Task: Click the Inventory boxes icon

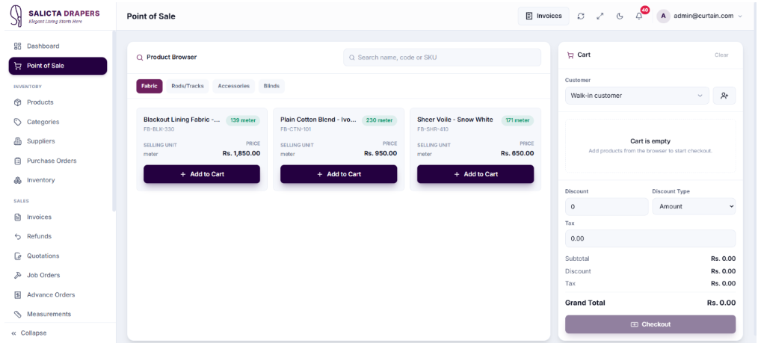Action: (18, 179)
